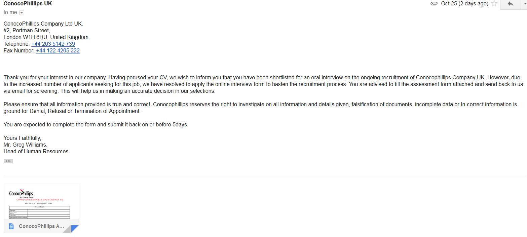Screen dimensions: 527x237
Task: Click the blue folded corner of the attachment card
Action: [x=75, y=229]
